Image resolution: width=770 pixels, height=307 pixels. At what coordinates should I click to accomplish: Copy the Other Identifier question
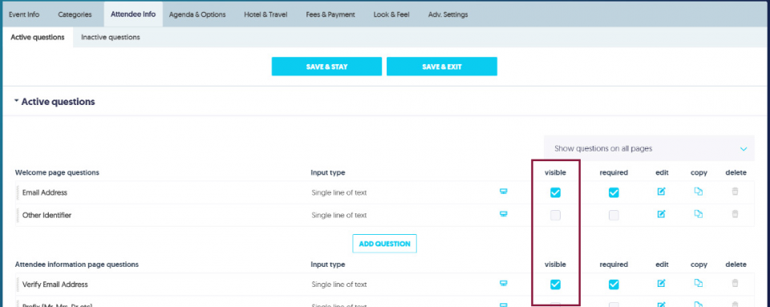pos(699,214)
